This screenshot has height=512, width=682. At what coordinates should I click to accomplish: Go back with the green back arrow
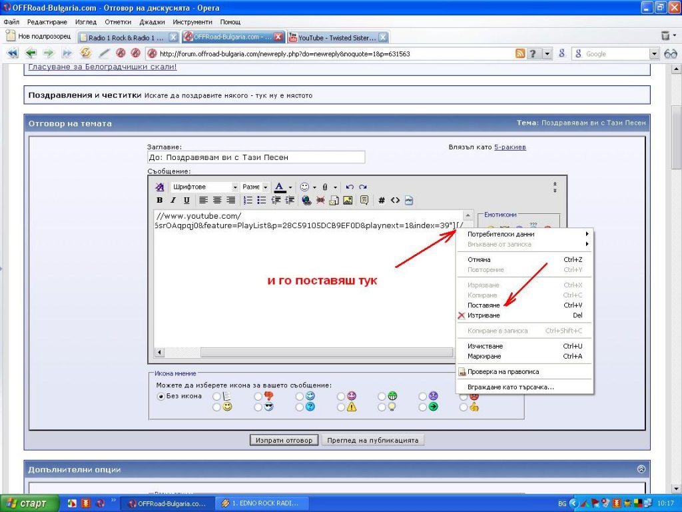pos(31,53)
